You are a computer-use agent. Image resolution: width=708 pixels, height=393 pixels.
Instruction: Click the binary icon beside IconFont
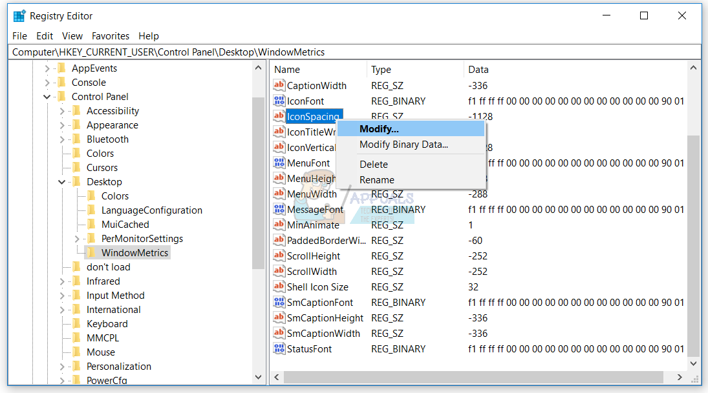[x=279, y=101]
